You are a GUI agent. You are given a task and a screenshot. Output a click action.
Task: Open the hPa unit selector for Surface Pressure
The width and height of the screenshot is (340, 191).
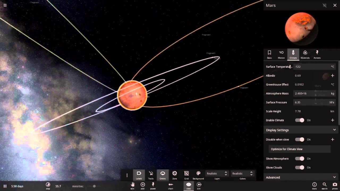point(332,102)
